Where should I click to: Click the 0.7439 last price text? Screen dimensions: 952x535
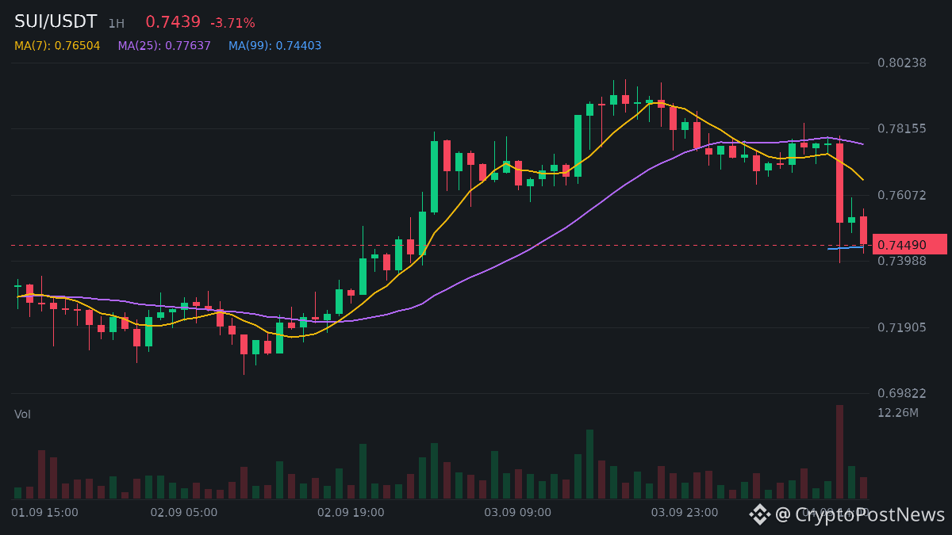coord(173,22)
